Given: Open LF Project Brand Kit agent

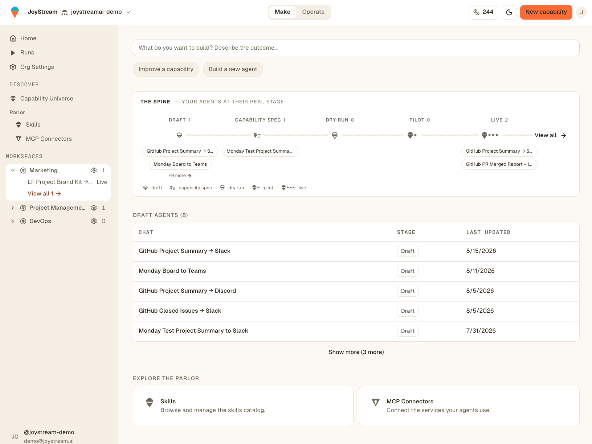Looking at the screenshot, I should click(60, 182).
